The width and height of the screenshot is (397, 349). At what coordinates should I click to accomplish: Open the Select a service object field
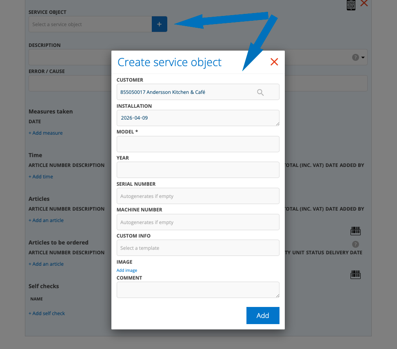(90, 24)
